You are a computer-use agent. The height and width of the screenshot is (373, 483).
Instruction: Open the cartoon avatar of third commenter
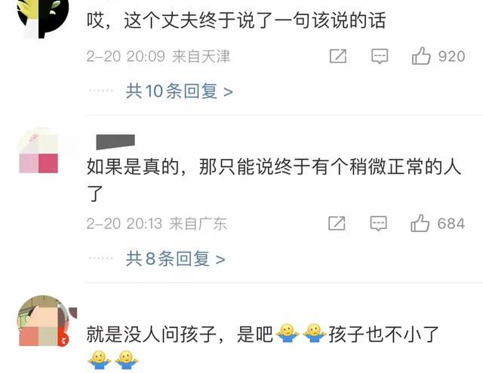(43, 321)
